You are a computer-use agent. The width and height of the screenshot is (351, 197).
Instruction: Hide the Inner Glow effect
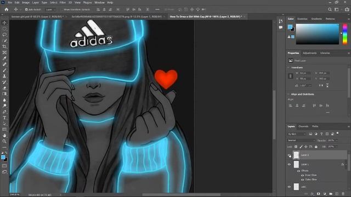[x=302, y=175]
